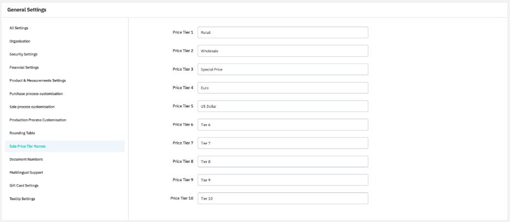Open the Rounding Table settings
510x222 pixels.
[22, 133]
